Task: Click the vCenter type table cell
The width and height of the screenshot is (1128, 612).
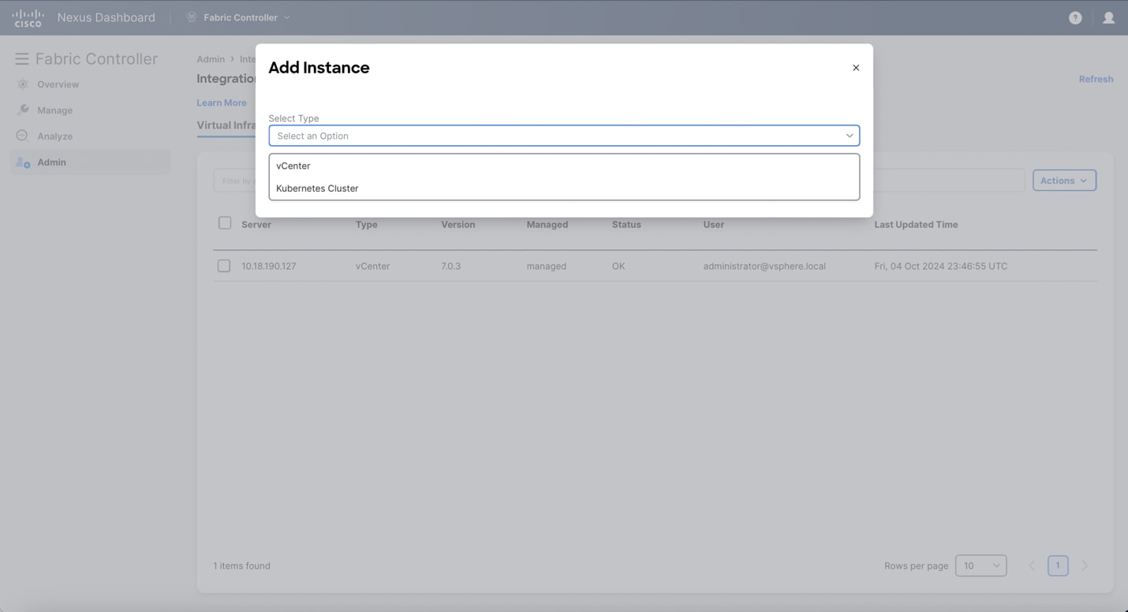Action: [373, 267]
